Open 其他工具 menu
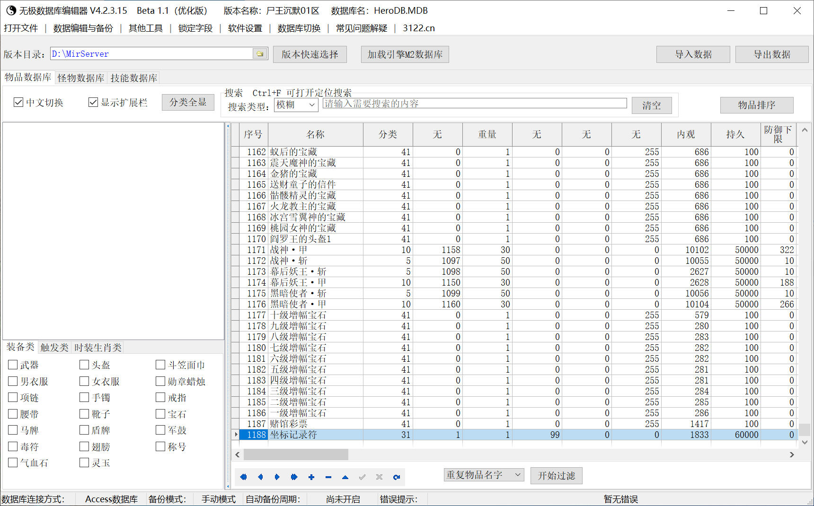 point(146,28)
